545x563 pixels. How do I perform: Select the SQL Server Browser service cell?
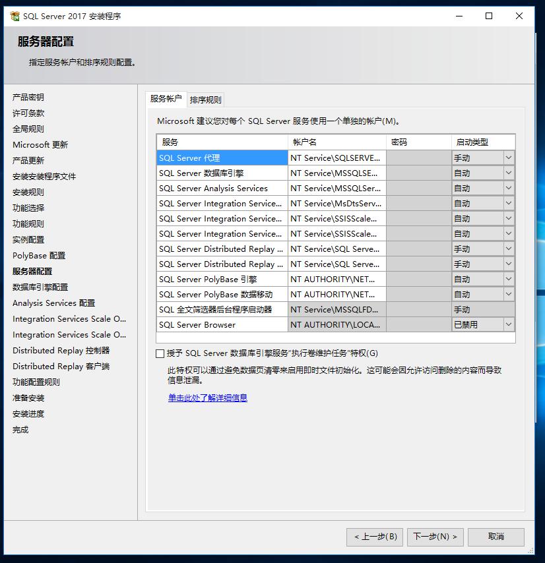click(x=222, y=324)
